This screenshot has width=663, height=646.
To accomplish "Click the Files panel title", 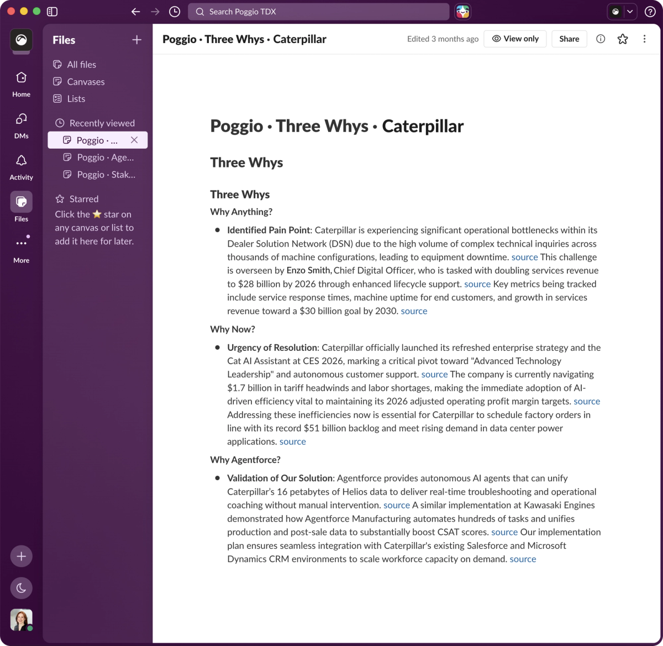I will click(x=64, y=40).
